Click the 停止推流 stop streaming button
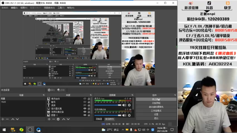 (x=156, y=99)
